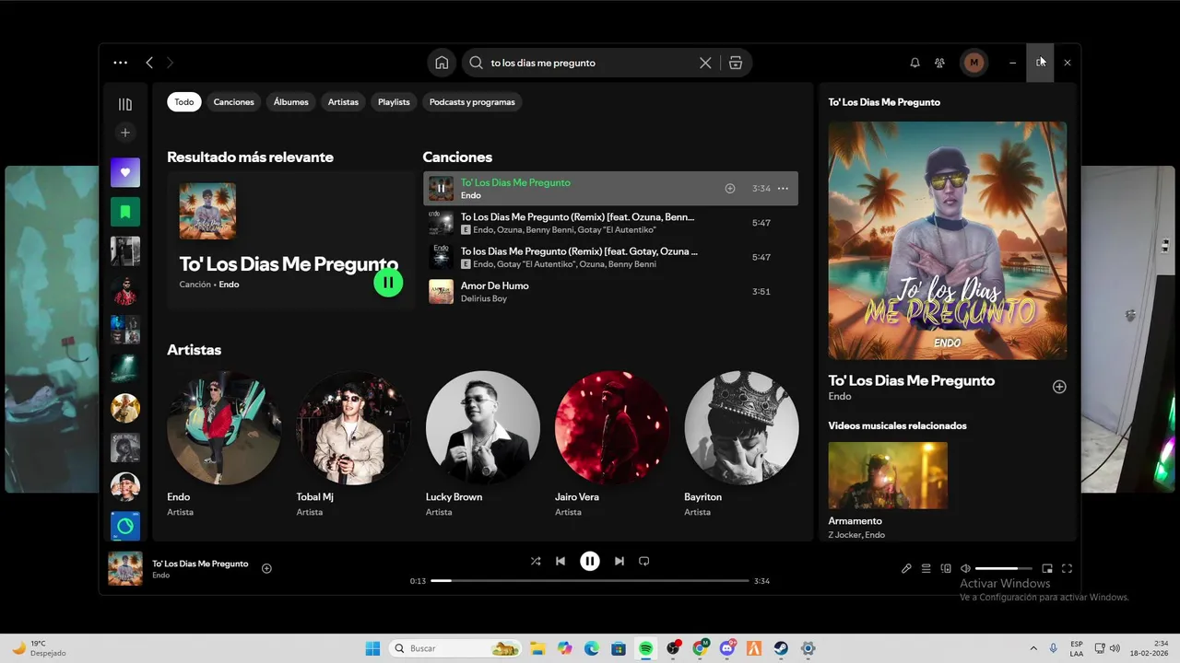The height and width of the screenshot is (663, 1180).
Task: Pause the playing row To' Los Dias Me Pregunto
Action: [441, 189]
